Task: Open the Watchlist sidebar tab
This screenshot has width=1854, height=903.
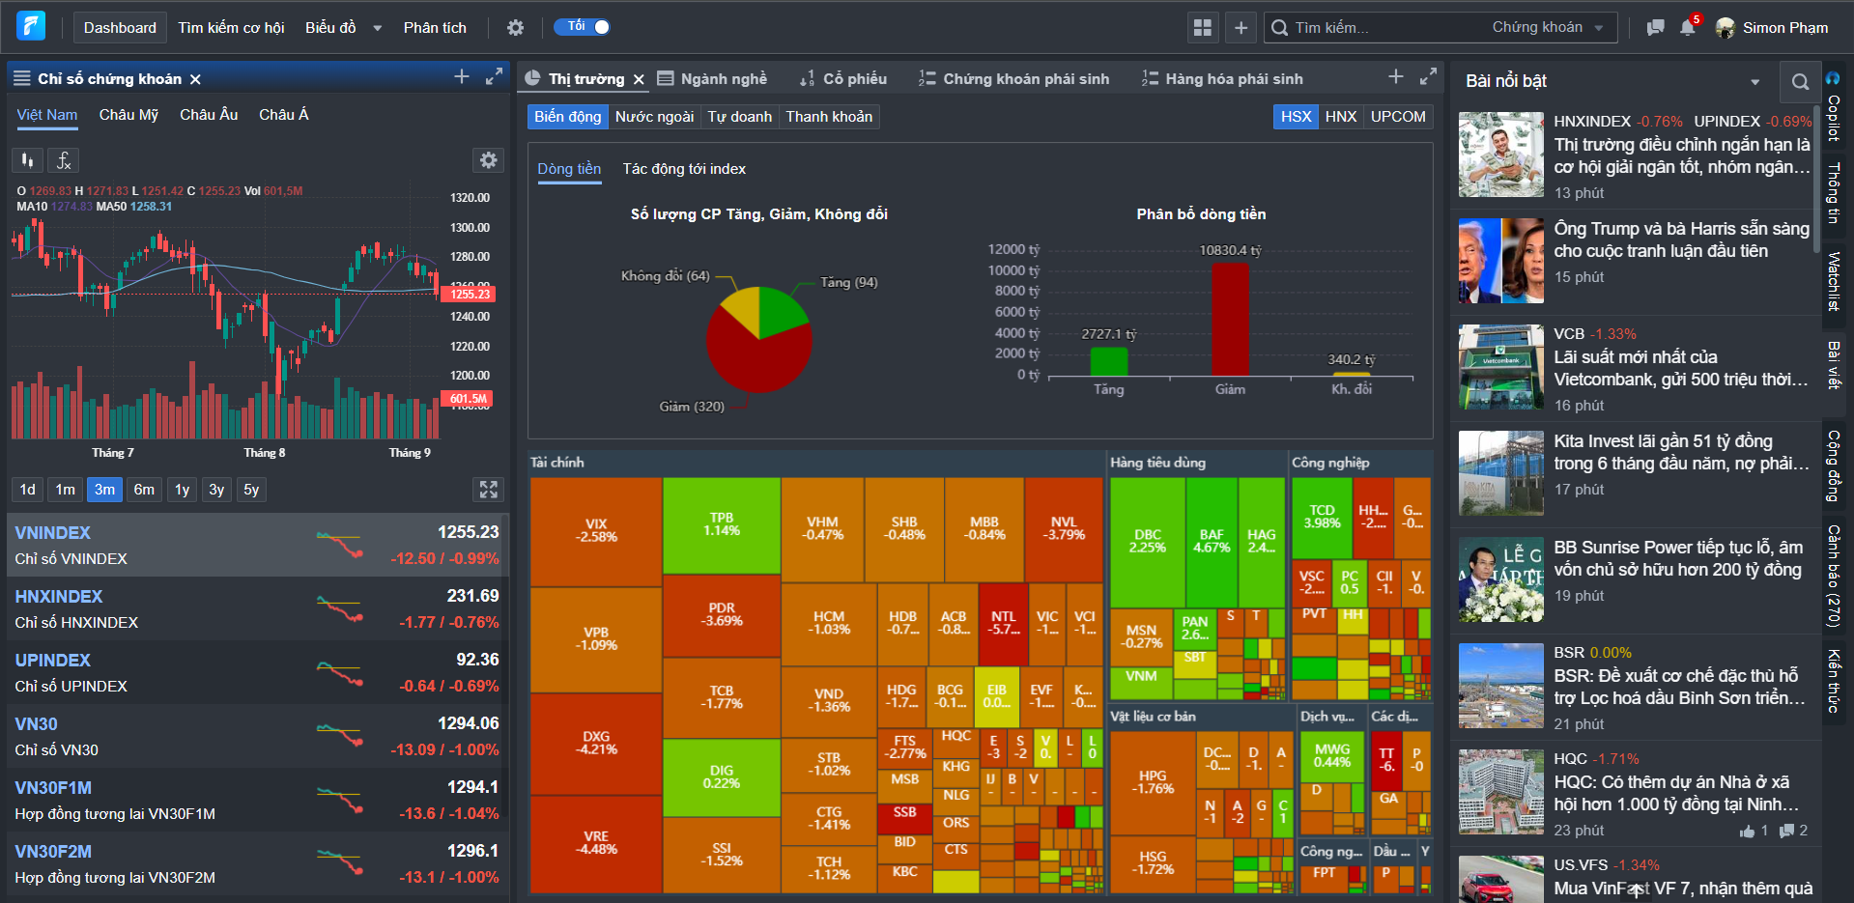Action: (1833, 281)
